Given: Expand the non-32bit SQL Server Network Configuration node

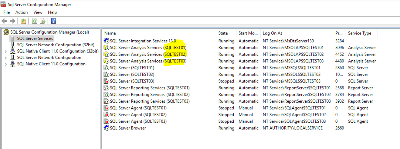Looking at the screenshot, I should [x=6, y=58].
